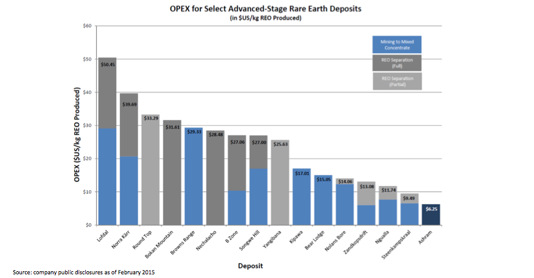Click the dark navy Ashram bar

tap(430, 215)
